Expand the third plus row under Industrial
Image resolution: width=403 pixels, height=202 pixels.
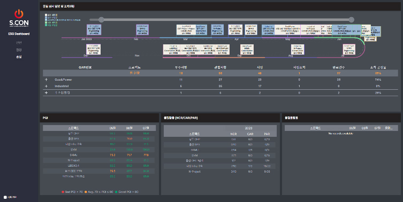tap(46, 92)
